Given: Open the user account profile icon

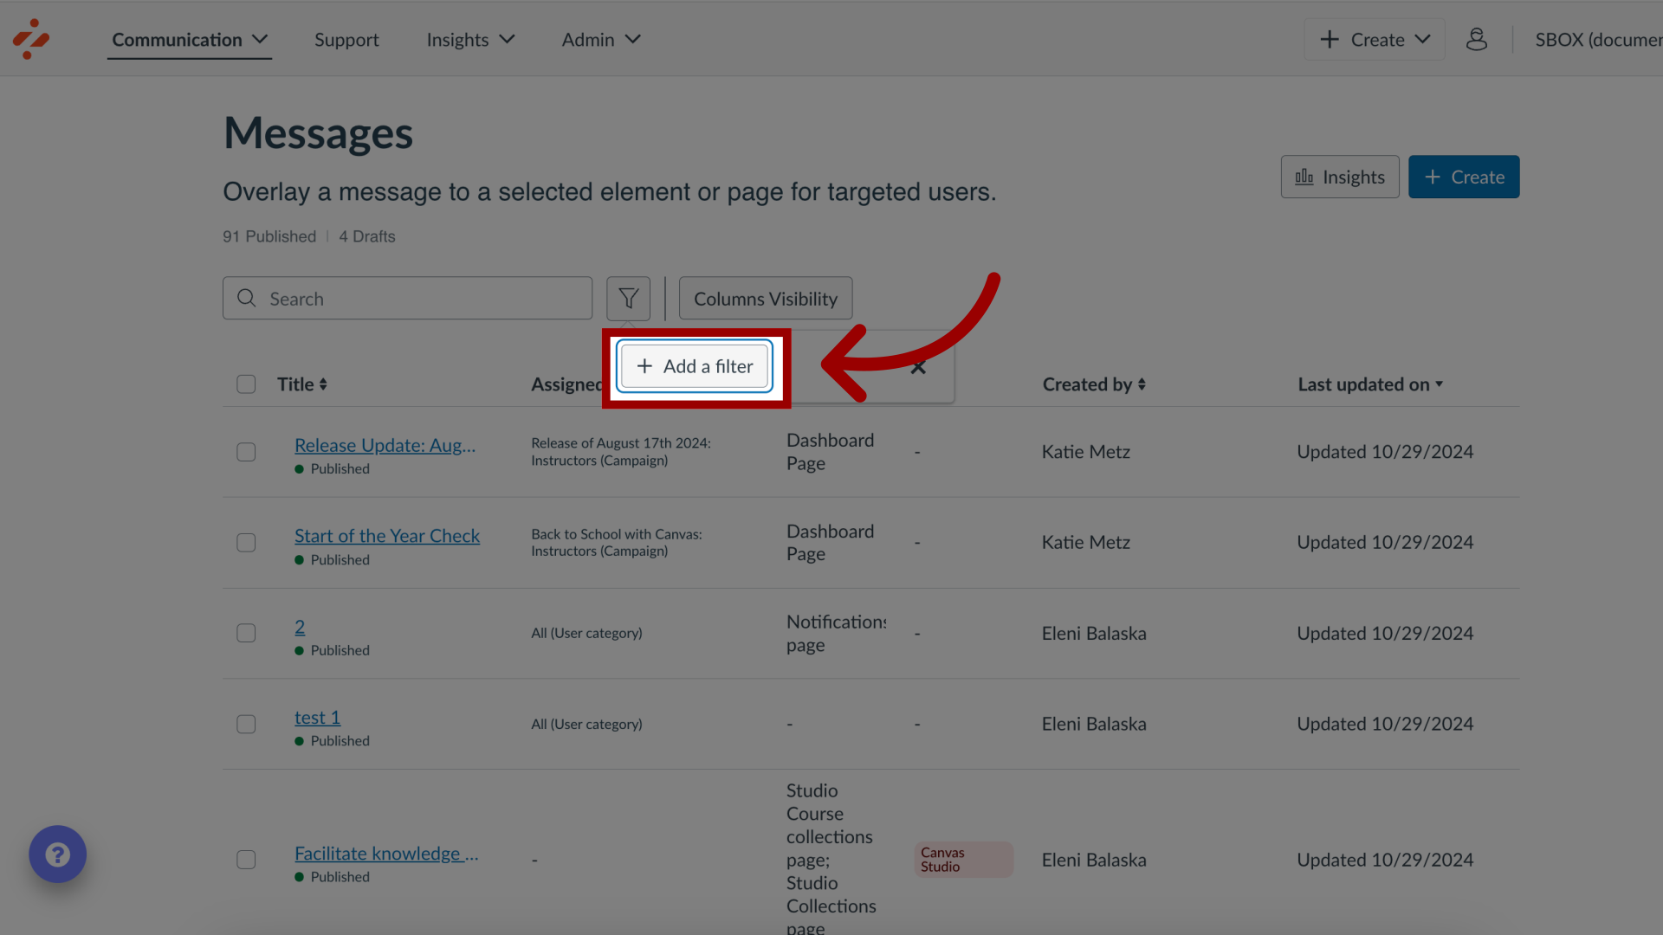Looking at the screenshot, I should pos(1477,39).
